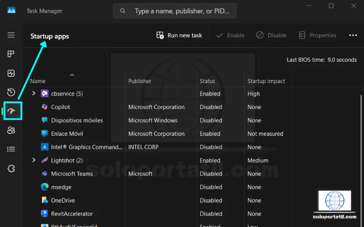
Task: Click Disabled status in OneDrive row
Action: pyautogui.click(x=211, y=200)
